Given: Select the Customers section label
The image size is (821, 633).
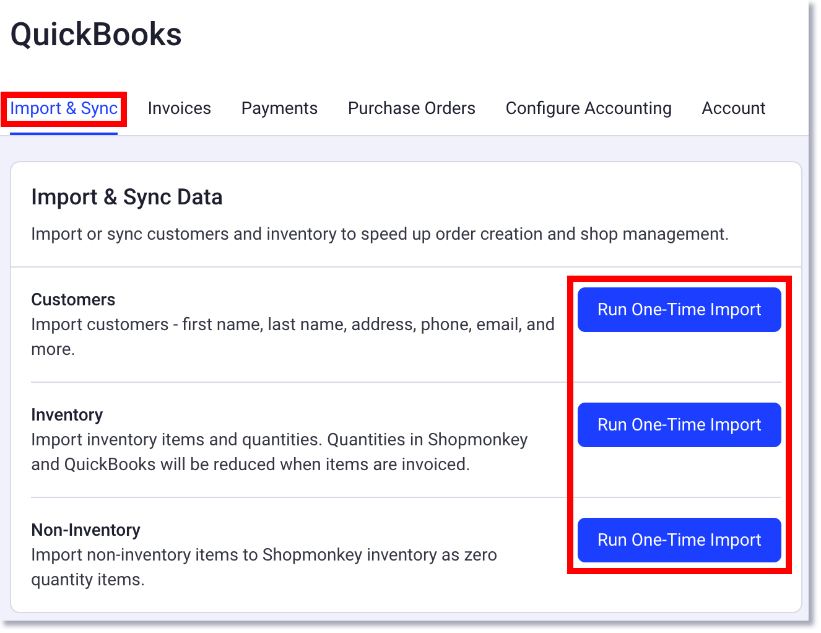Looking at the screenshot, I should click(73, 299).
